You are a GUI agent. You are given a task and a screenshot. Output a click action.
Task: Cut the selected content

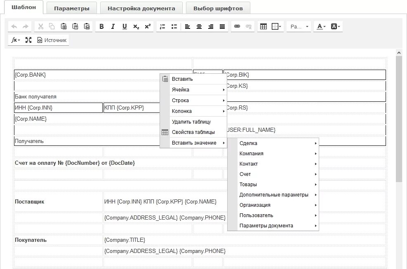coord(40,26)
